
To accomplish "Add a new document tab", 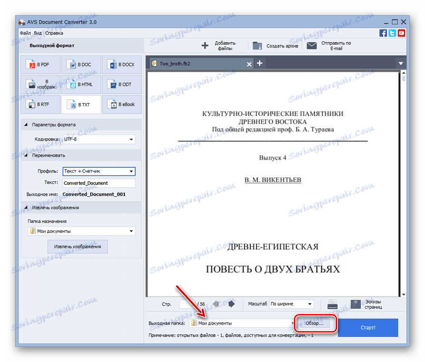I will 260,63.
